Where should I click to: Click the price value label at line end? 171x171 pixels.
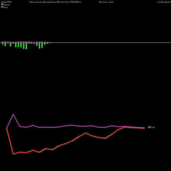(151, 127)
